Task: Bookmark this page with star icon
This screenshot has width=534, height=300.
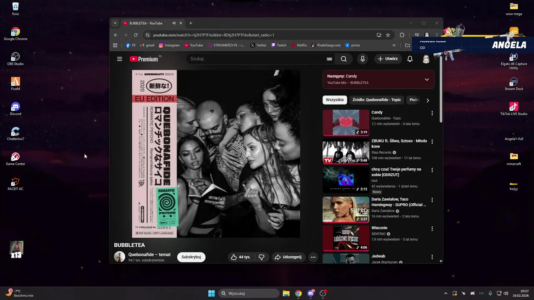Action: (388, 35)
